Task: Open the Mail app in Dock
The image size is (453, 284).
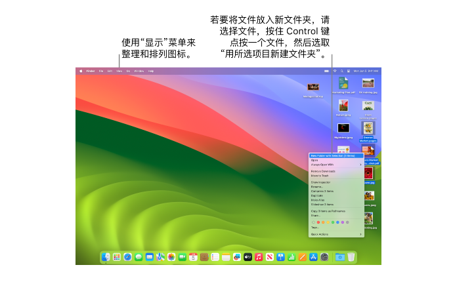Action: tap(150, 257)
